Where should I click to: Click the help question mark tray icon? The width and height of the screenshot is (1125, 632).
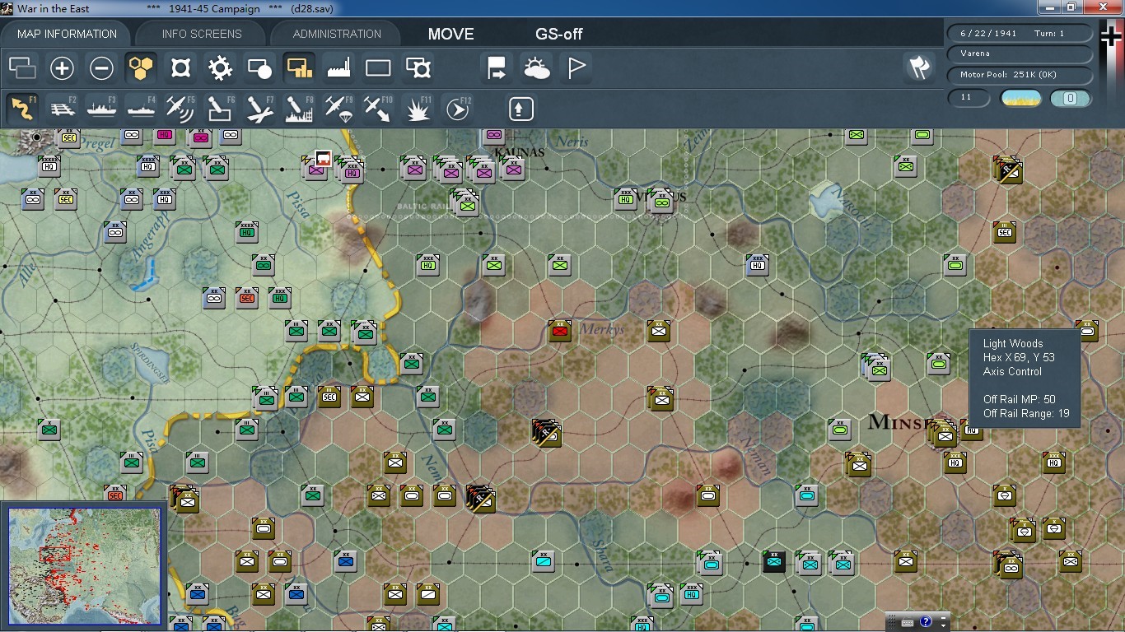(926, 621)
